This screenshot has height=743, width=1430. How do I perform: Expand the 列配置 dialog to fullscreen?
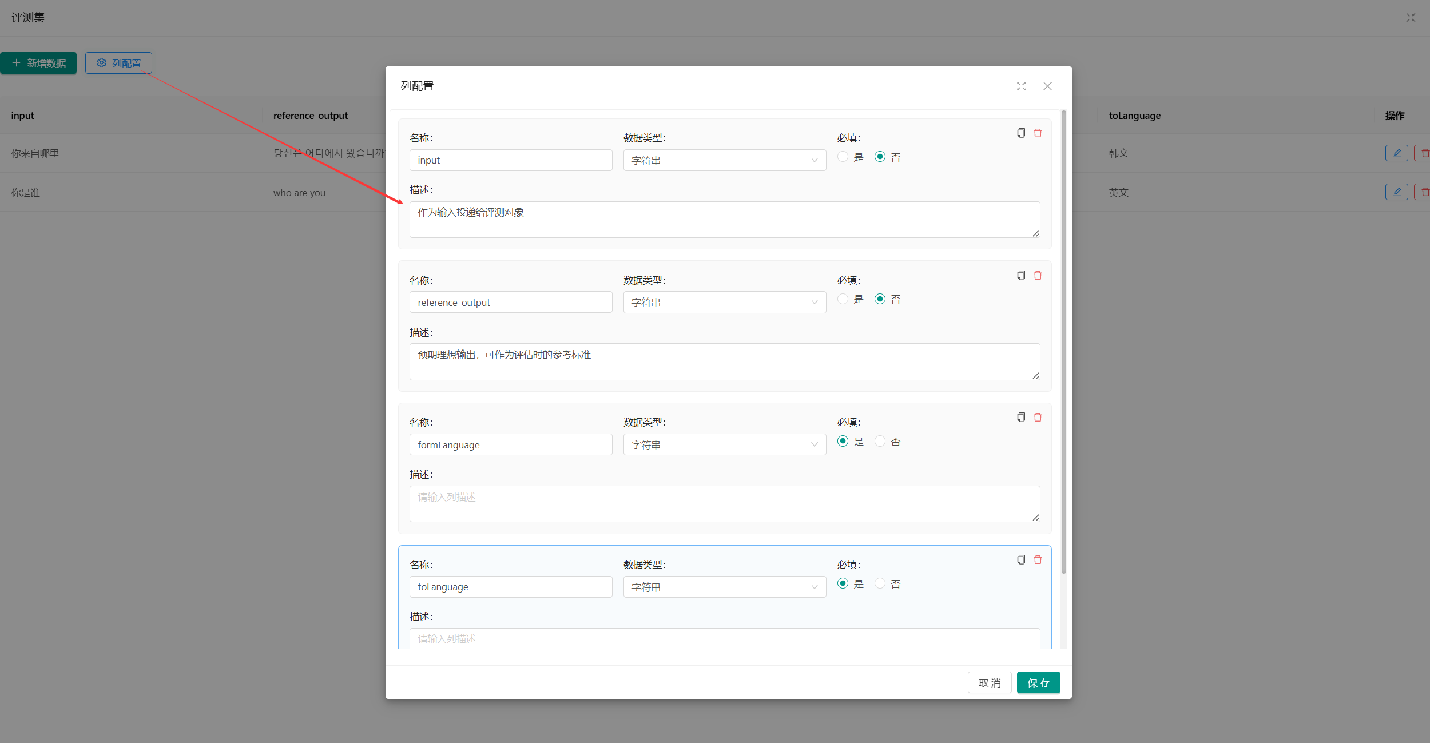1021,86
